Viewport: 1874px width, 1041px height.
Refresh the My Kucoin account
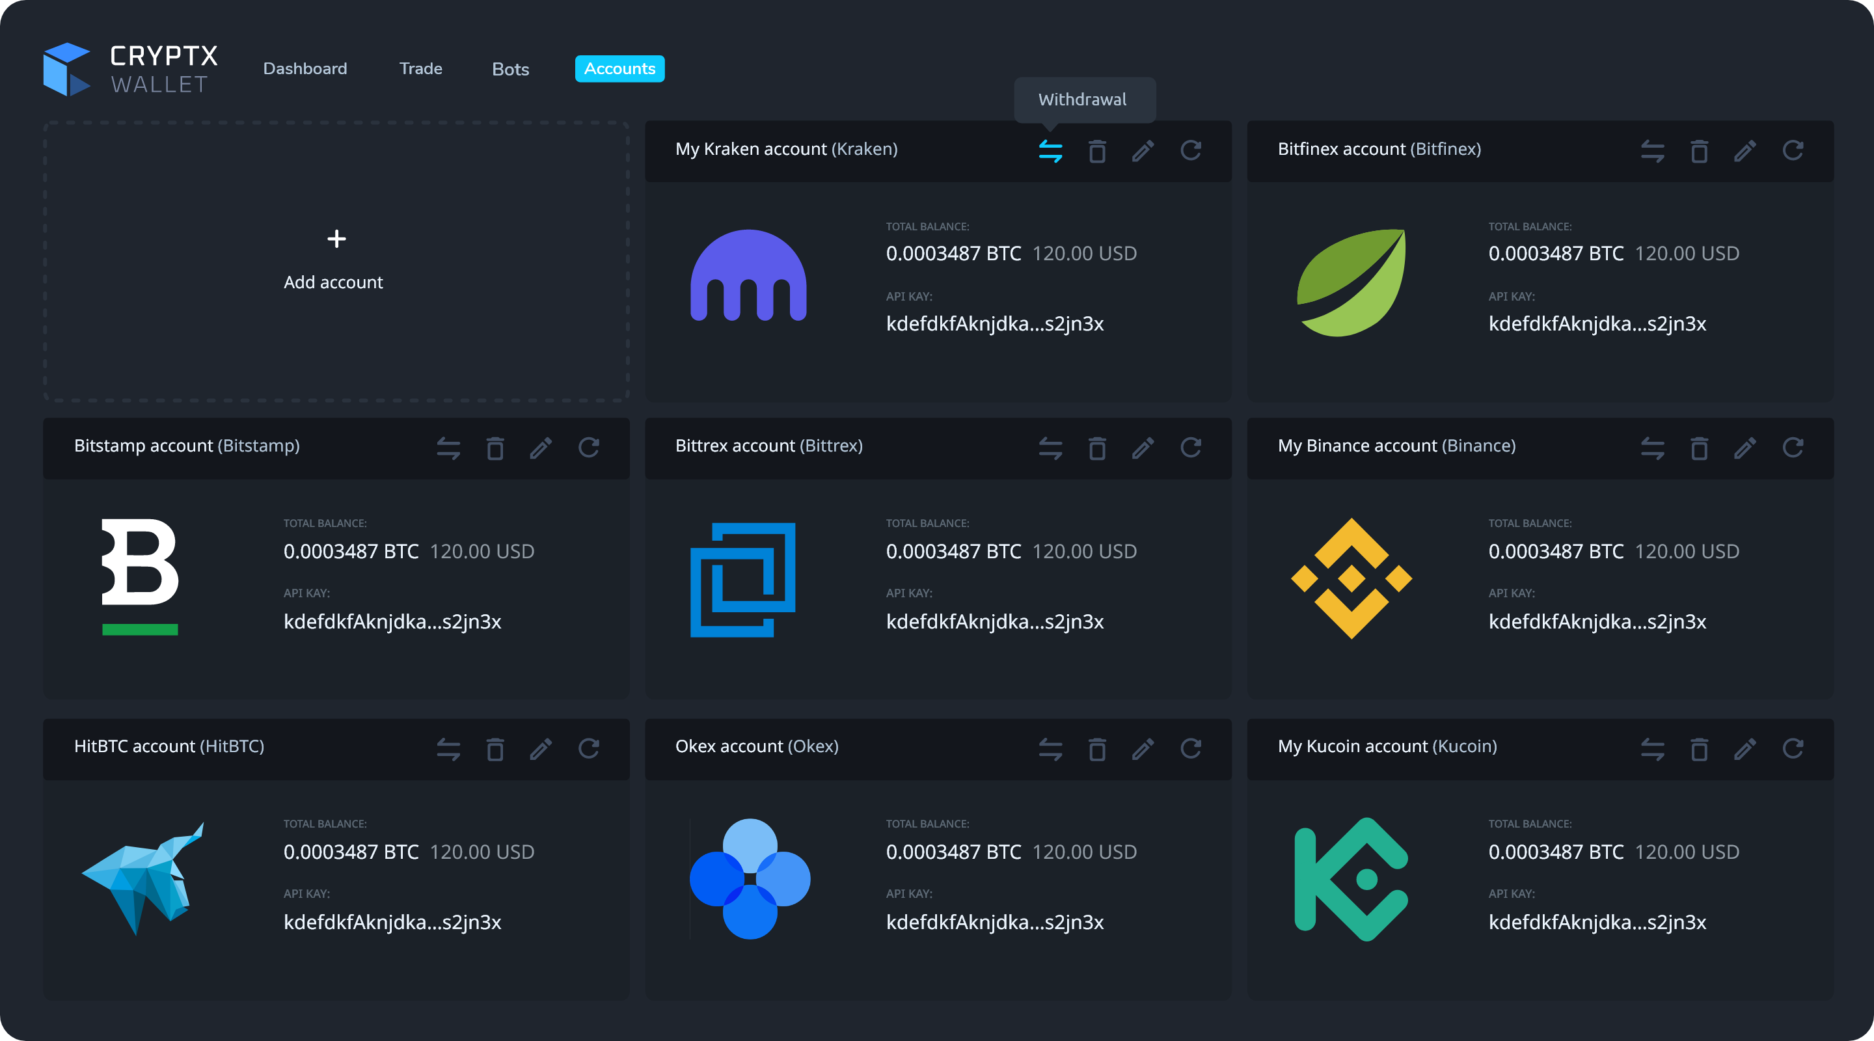(1793, 749)
